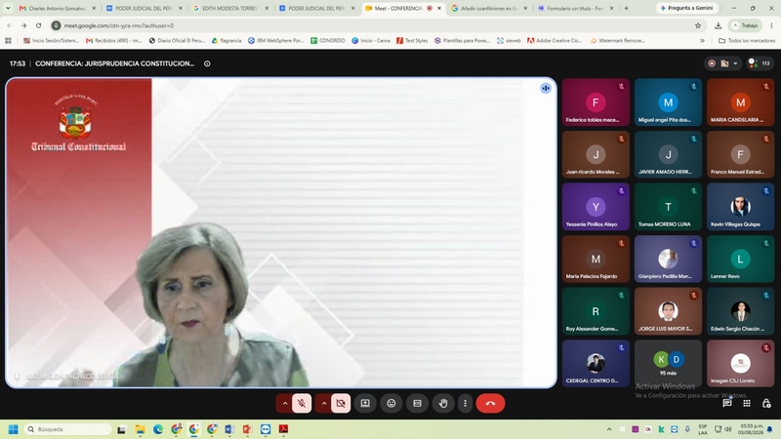This screenshot has height=439, width=781.
Task: Bookmark this page with star icon
Action: click(x=698, y=25)
